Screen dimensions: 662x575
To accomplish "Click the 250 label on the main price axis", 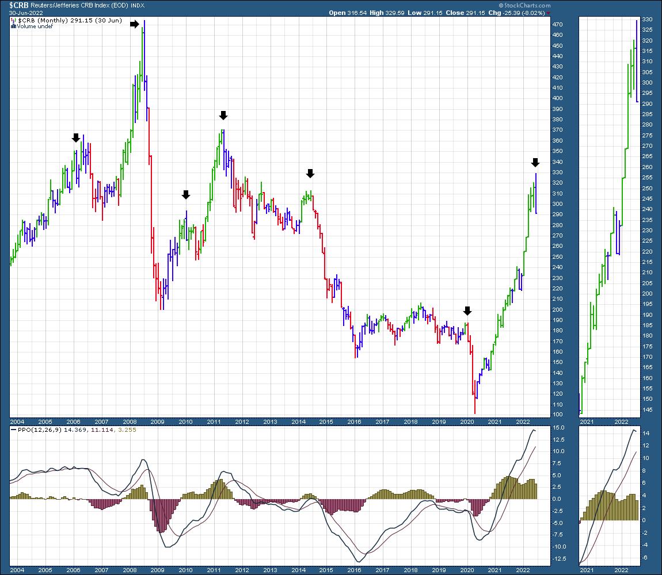I will click(557, 256).
